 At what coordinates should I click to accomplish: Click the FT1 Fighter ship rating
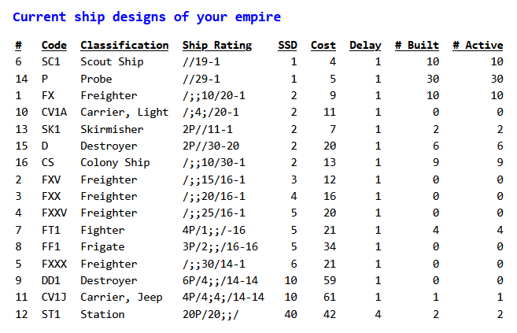pos(213,230)
